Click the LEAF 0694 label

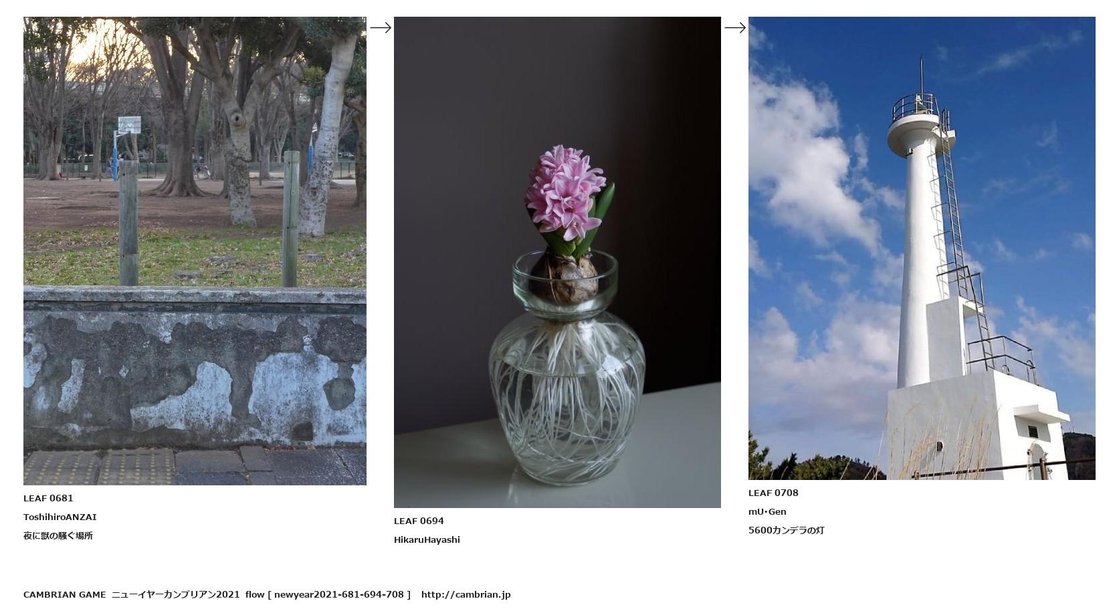pos(419,521)
